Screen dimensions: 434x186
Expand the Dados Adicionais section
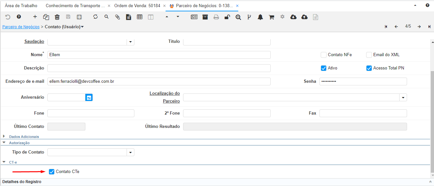(4, 137)
